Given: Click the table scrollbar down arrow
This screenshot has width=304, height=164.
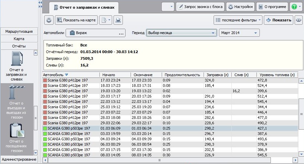Looking at the screenshot, I should pos(301,154).
